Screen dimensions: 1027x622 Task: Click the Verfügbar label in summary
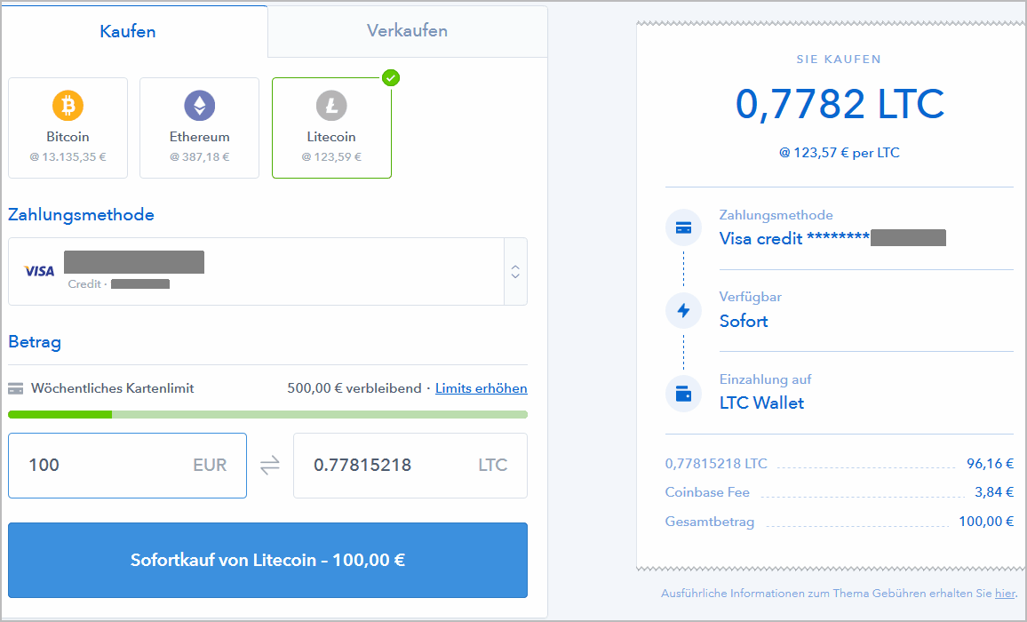[x=751, y=297]
